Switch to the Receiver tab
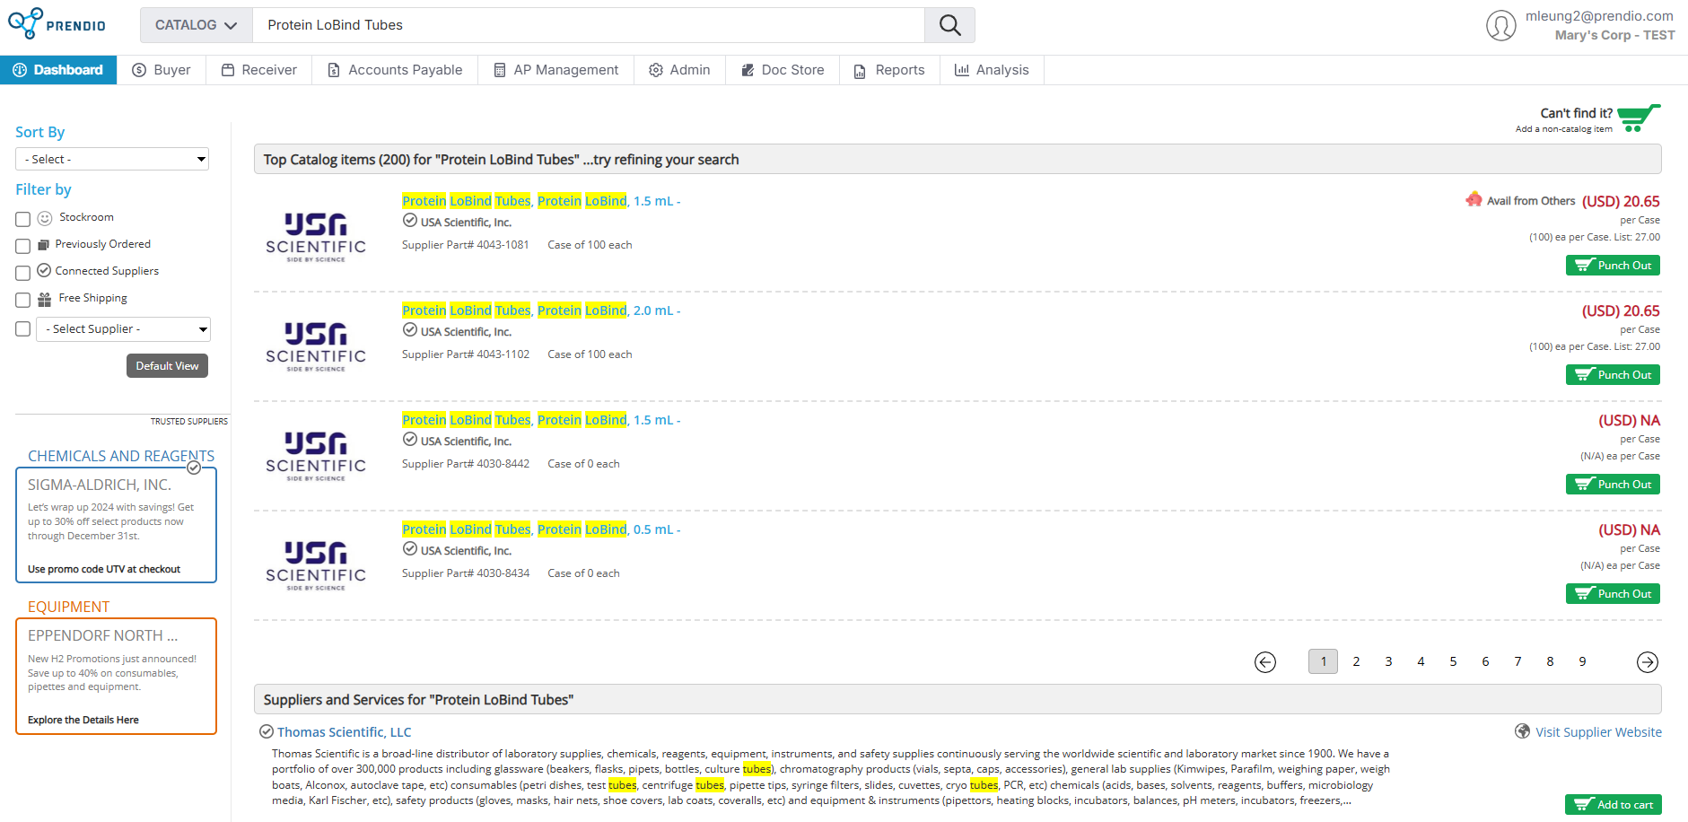 pos(259,70)
